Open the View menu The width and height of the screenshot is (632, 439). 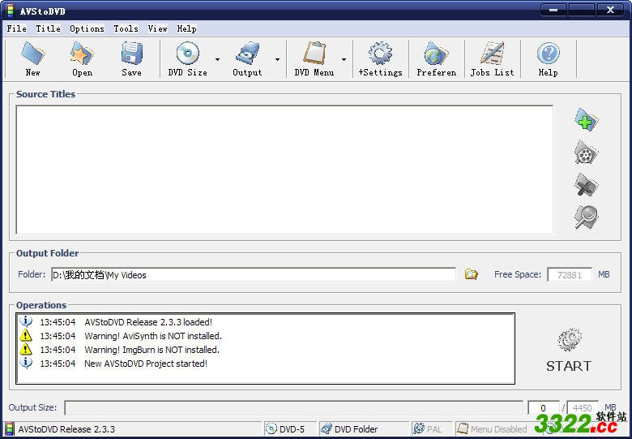157,28
